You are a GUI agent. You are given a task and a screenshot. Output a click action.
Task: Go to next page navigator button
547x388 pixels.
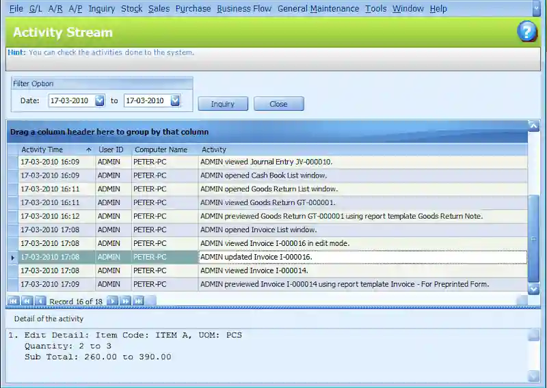[126, 301]
